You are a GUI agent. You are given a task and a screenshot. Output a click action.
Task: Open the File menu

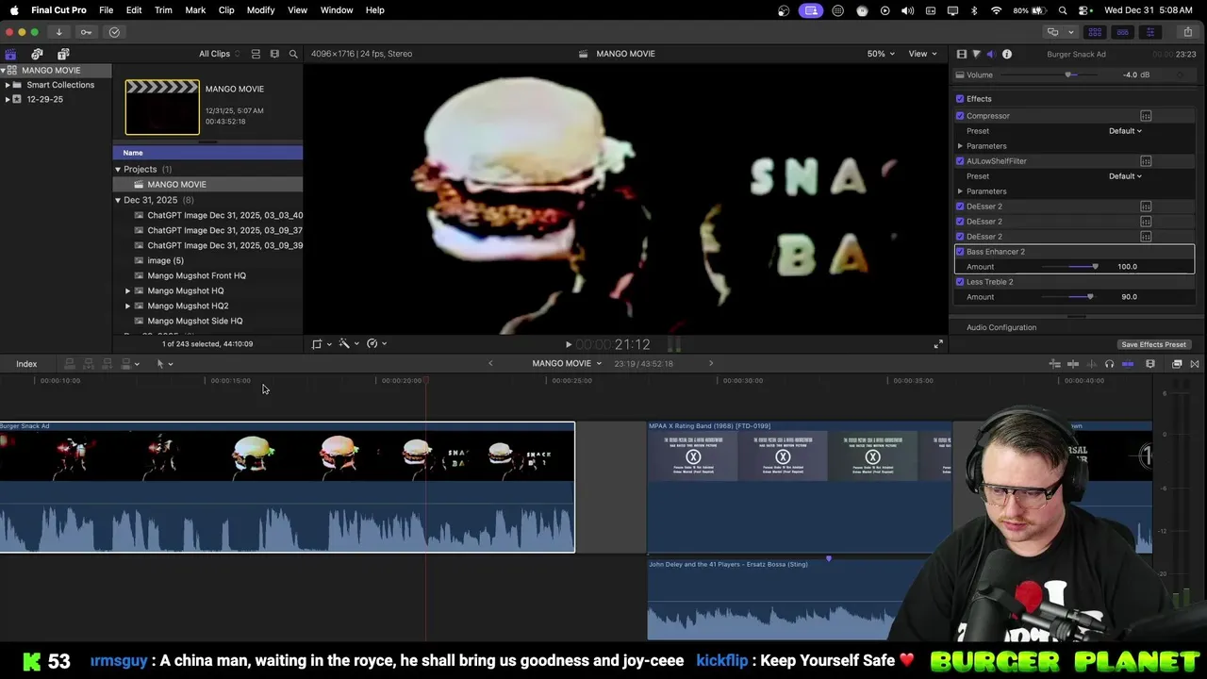tap(107, 10)
